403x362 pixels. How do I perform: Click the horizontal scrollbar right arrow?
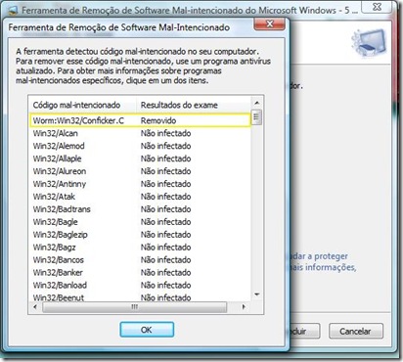tap(244, 306)
